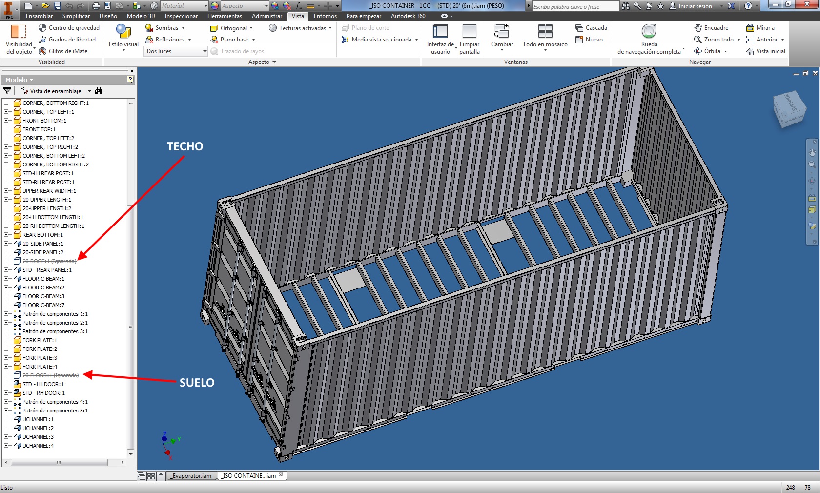The width and height of the screenshot is (820, 493).
Task: Click the Inventor application menu button
Action: click(10, 9)
